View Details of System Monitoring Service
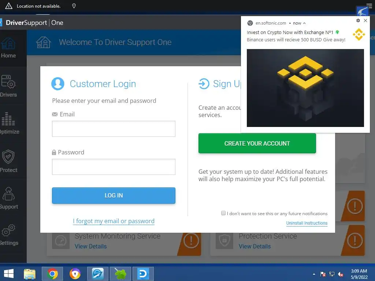Screen dimensions: 375x281 pos(91,246)
